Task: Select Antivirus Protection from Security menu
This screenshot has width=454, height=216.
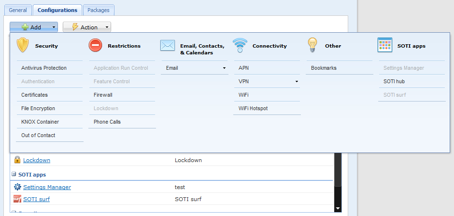Action: pos(44,68)
